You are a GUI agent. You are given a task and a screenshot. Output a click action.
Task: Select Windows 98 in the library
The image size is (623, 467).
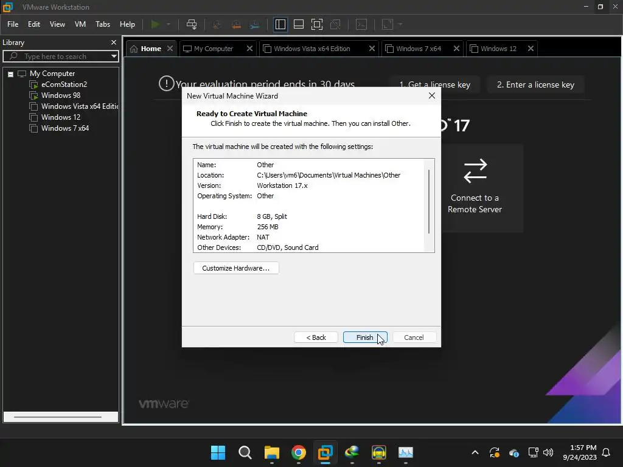tap(60, 95)
